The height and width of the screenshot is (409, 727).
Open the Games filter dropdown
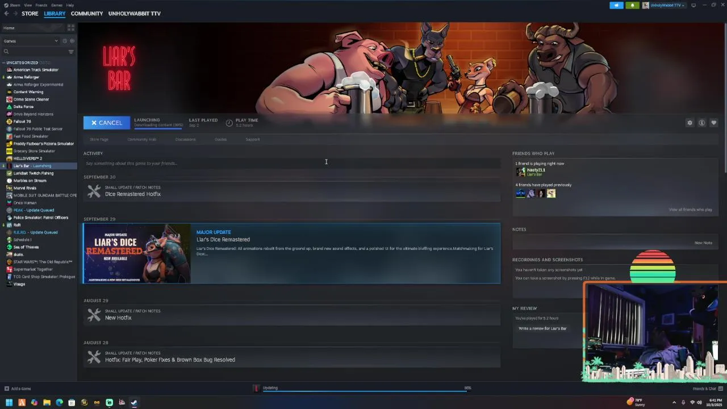(31, 41)
